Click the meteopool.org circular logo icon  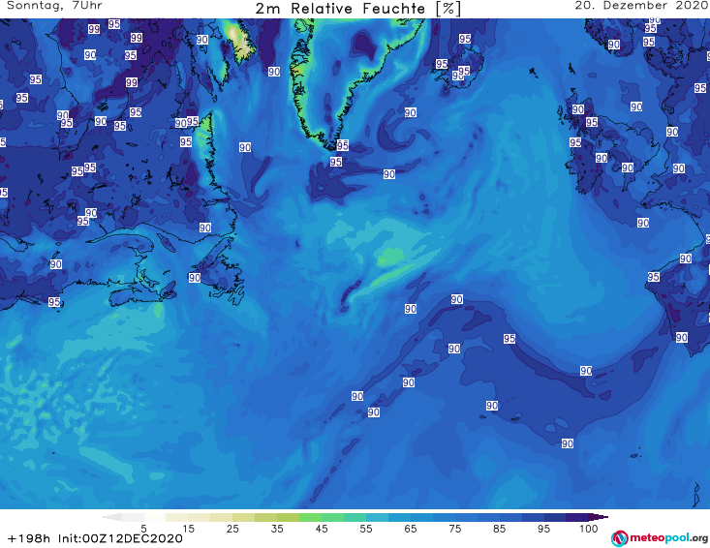point(619,538)
